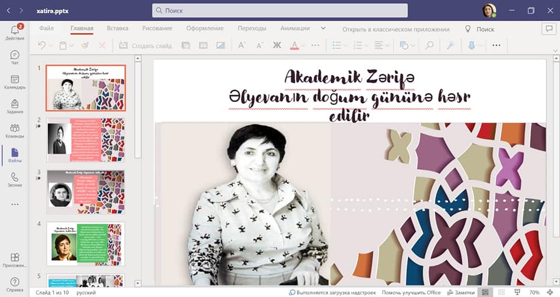Open numbering dropdown arrow
Image resolution: width=560 pixels, height=297 pixels.
point(366,45)
